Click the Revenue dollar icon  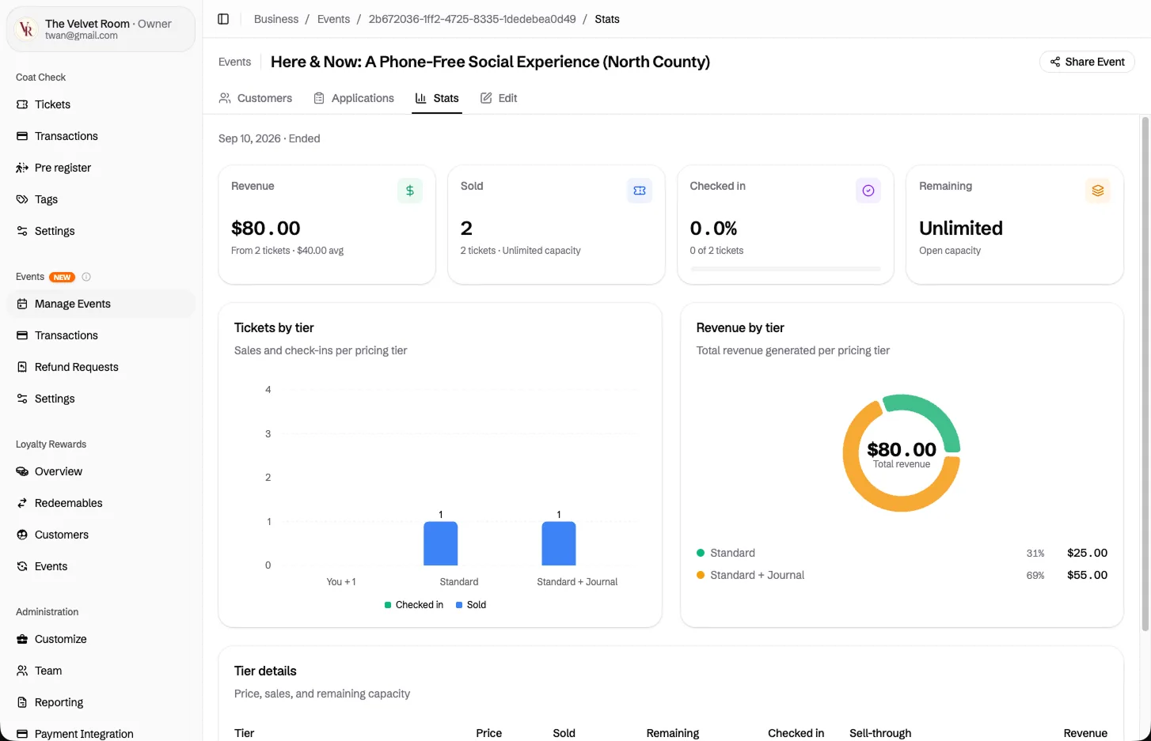coord(410,191)
